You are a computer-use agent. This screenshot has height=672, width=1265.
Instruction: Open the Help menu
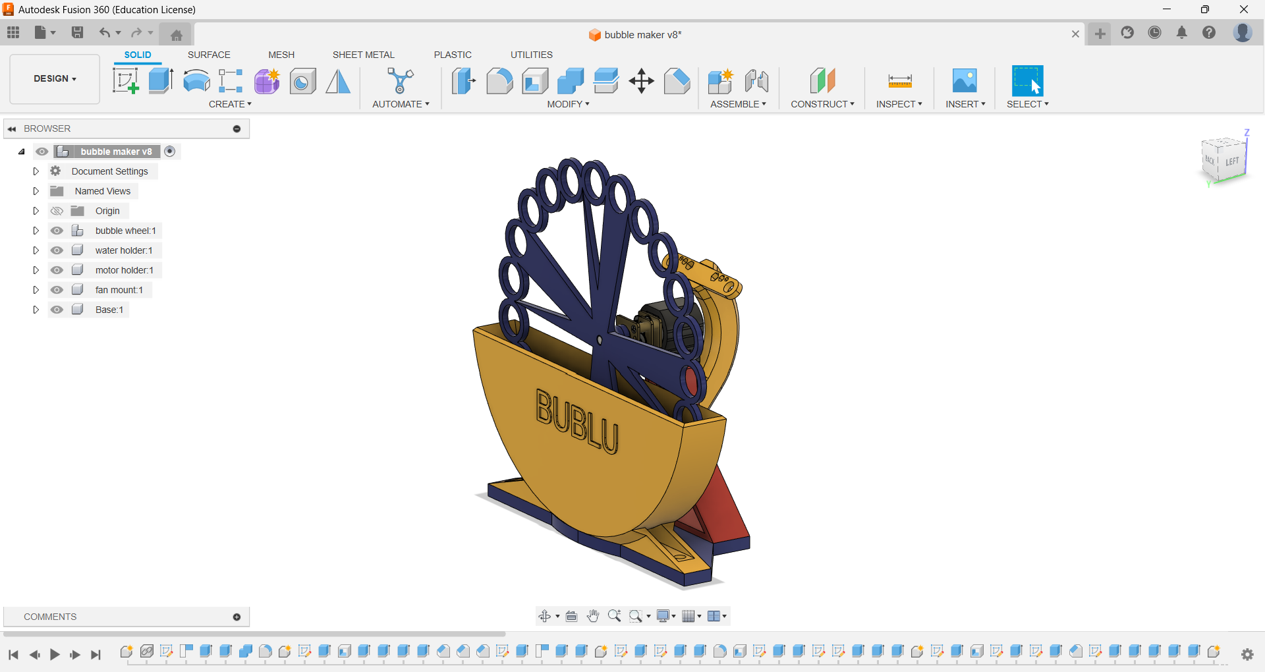coord(1209,32)
